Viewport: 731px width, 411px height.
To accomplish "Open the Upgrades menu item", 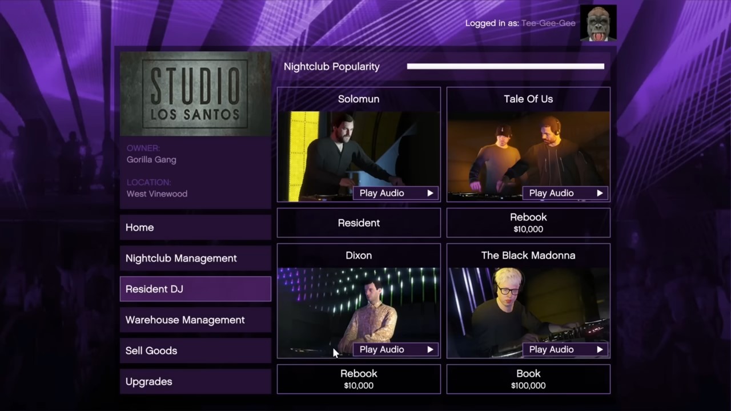I will coord(195,381).
